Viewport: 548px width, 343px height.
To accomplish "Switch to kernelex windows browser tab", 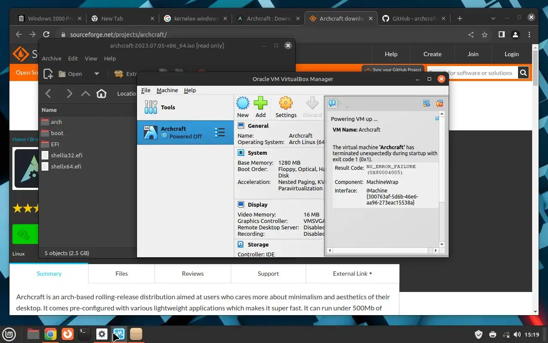I will (197, 18).
